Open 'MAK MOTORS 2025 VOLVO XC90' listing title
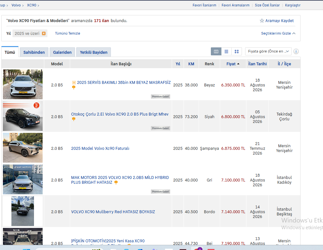Screen dimensions: 323x250 click(120, 180)
